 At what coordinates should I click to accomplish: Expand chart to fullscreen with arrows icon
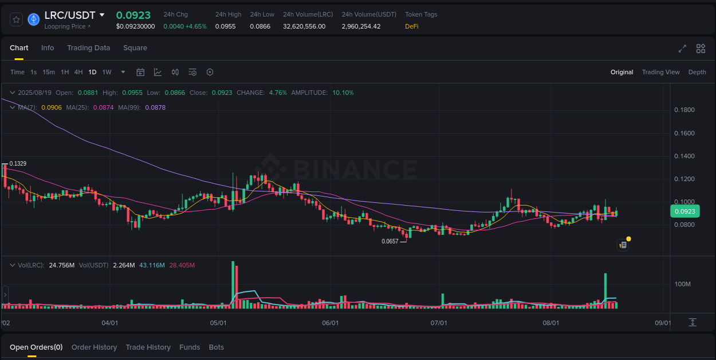click(682, 49)
